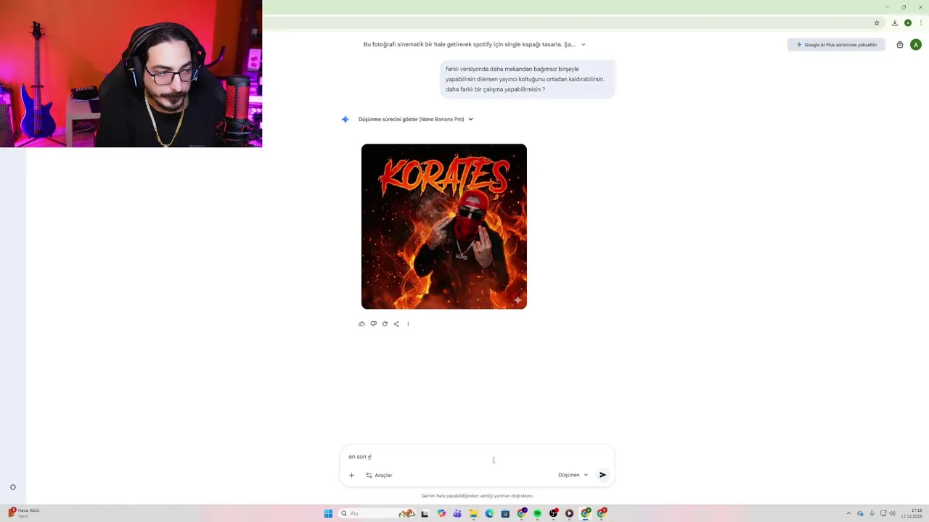Launch Microsoft Edge from taskbar
Image resolution: width=929 pixels, height=522 pixels.
pos(489,513)
